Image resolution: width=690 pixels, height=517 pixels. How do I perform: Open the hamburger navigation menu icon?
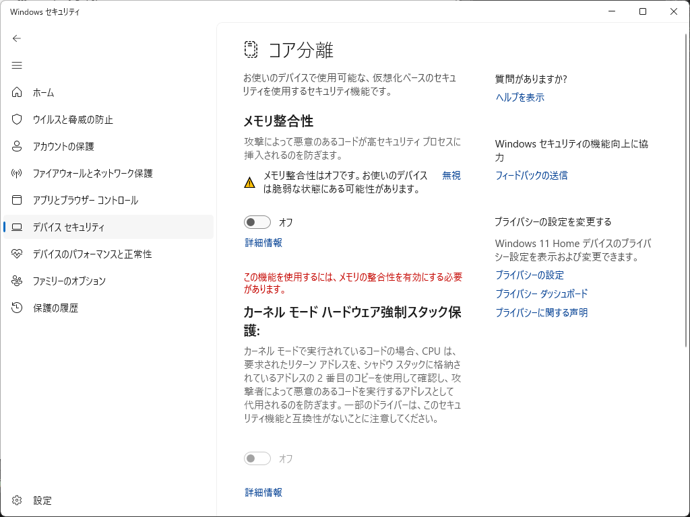[x=17, y=65]
